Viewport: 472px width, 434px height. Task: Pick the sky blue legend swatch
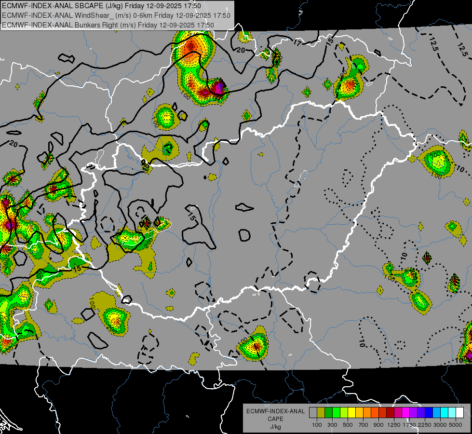(x=436, y=412)
